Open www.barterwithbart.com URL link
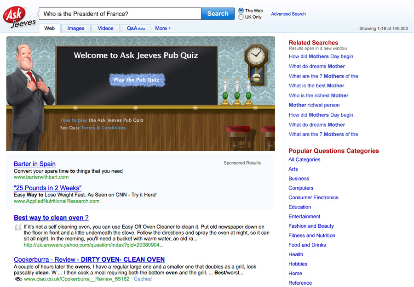This screenshot has height=287, width=414. 41,177
